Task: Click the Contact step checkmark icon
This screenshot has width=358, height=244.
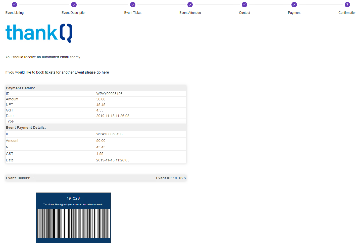Action: (244, 5)
